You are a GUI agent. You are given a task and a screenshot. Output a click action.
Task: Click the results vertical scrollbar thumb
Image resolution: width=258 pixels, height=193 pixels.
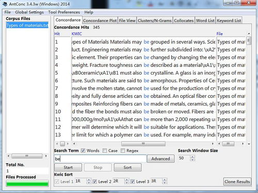[x=249, y=41]
